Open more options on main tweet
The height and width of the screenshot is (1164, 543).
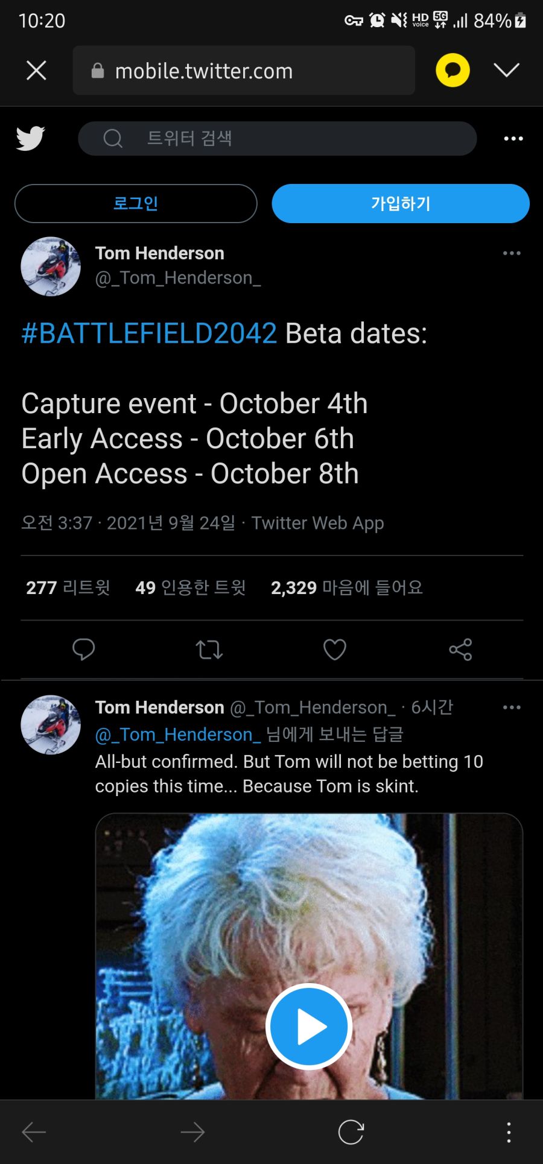click(x=512, y=253)
